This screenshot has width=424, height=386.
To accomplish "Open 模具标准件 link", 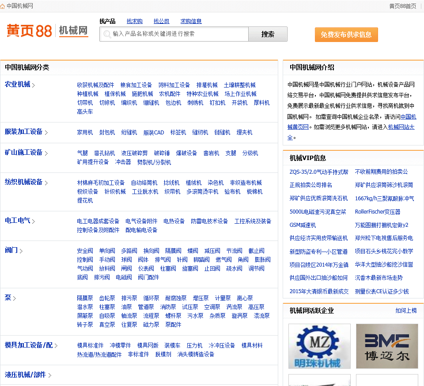I will click(90, 346).
